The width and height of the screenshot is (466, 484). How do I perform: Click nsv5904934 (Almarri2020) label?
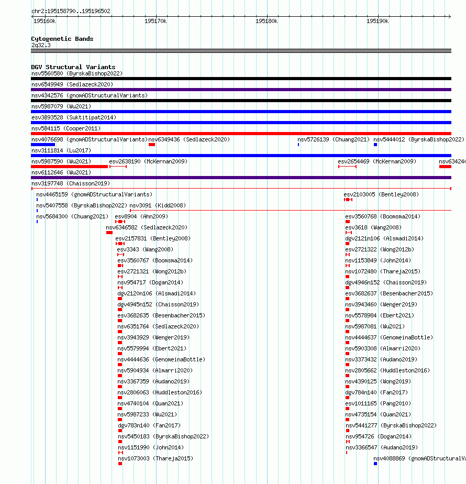coord(155,370)
